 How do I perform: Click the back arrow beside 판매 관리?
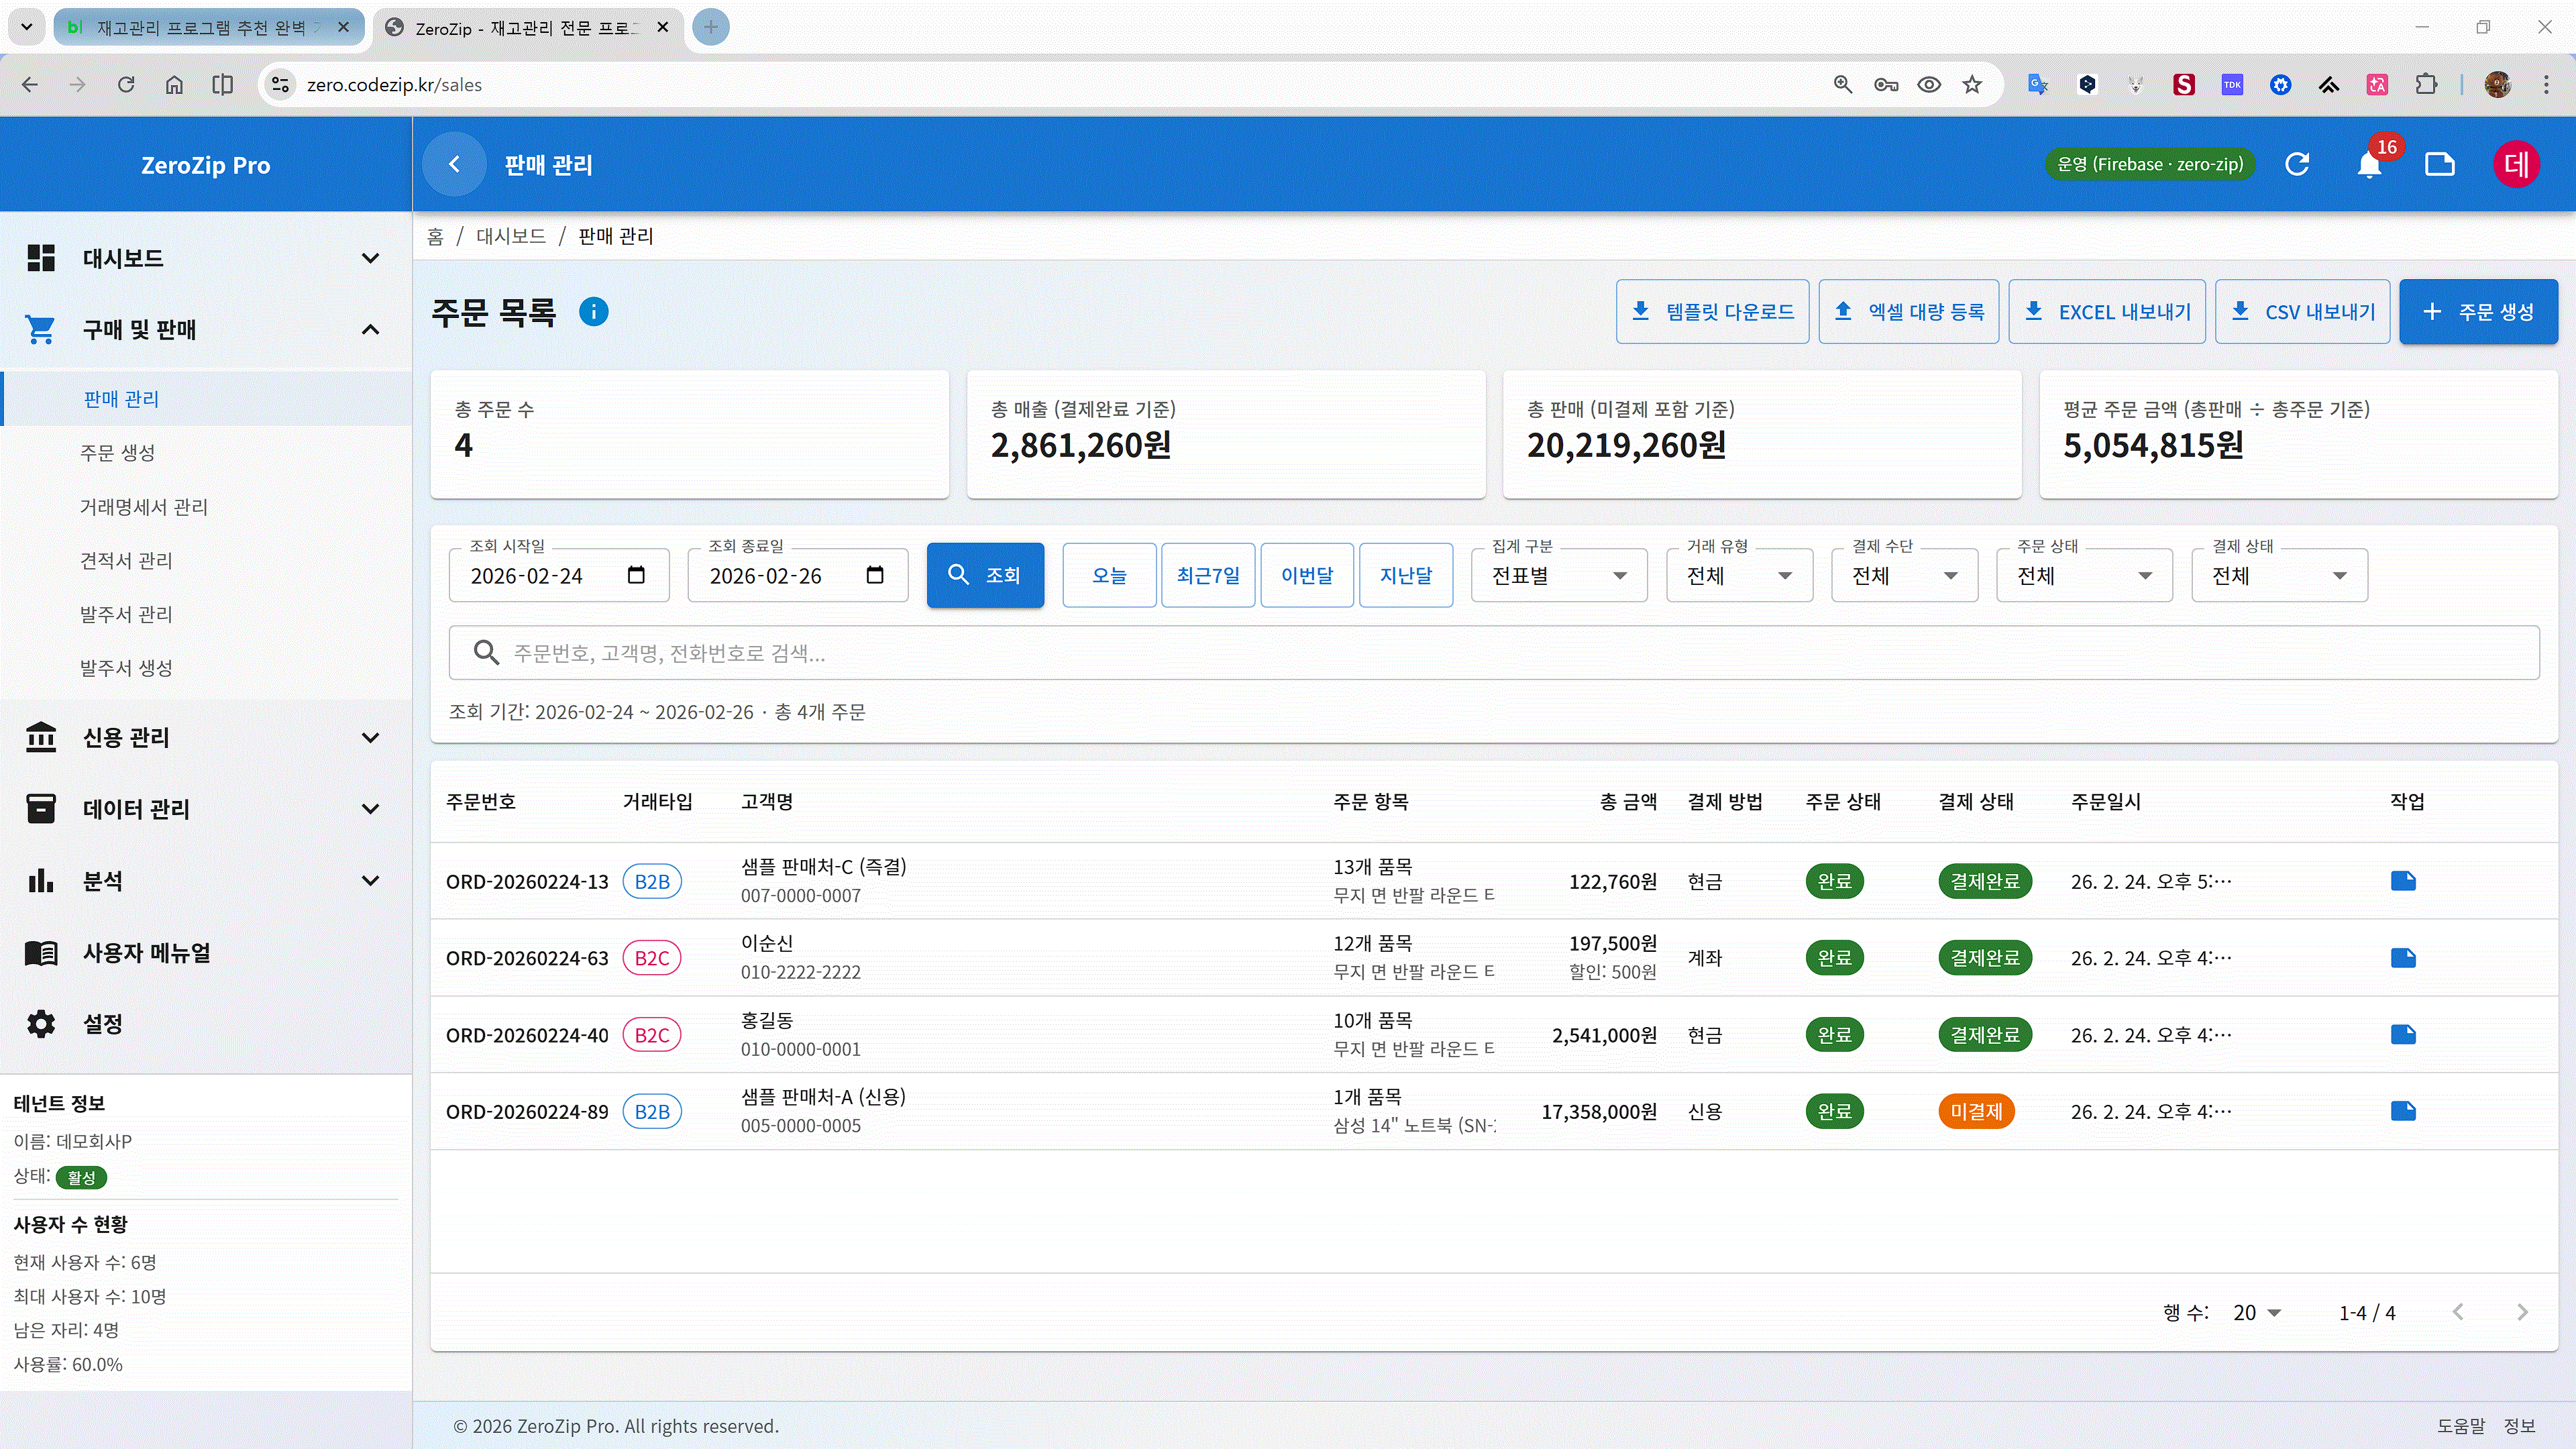click(454, 165)
